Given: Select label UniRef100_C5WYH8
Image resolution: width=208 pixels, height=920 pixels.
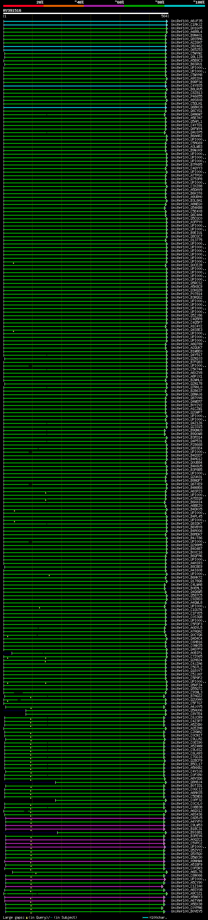Looking at the screenshot, I should [187, 75].
